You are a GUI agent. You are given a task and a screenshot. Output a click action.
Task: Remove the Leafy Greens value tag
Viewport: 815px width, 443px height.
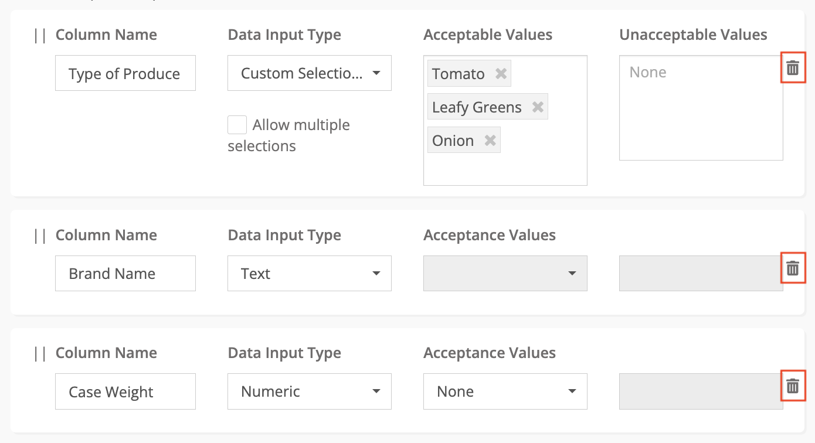pos(537,107)
